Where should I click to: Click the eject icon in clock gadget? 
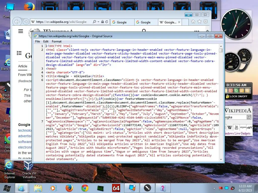[x=247, y=90]
